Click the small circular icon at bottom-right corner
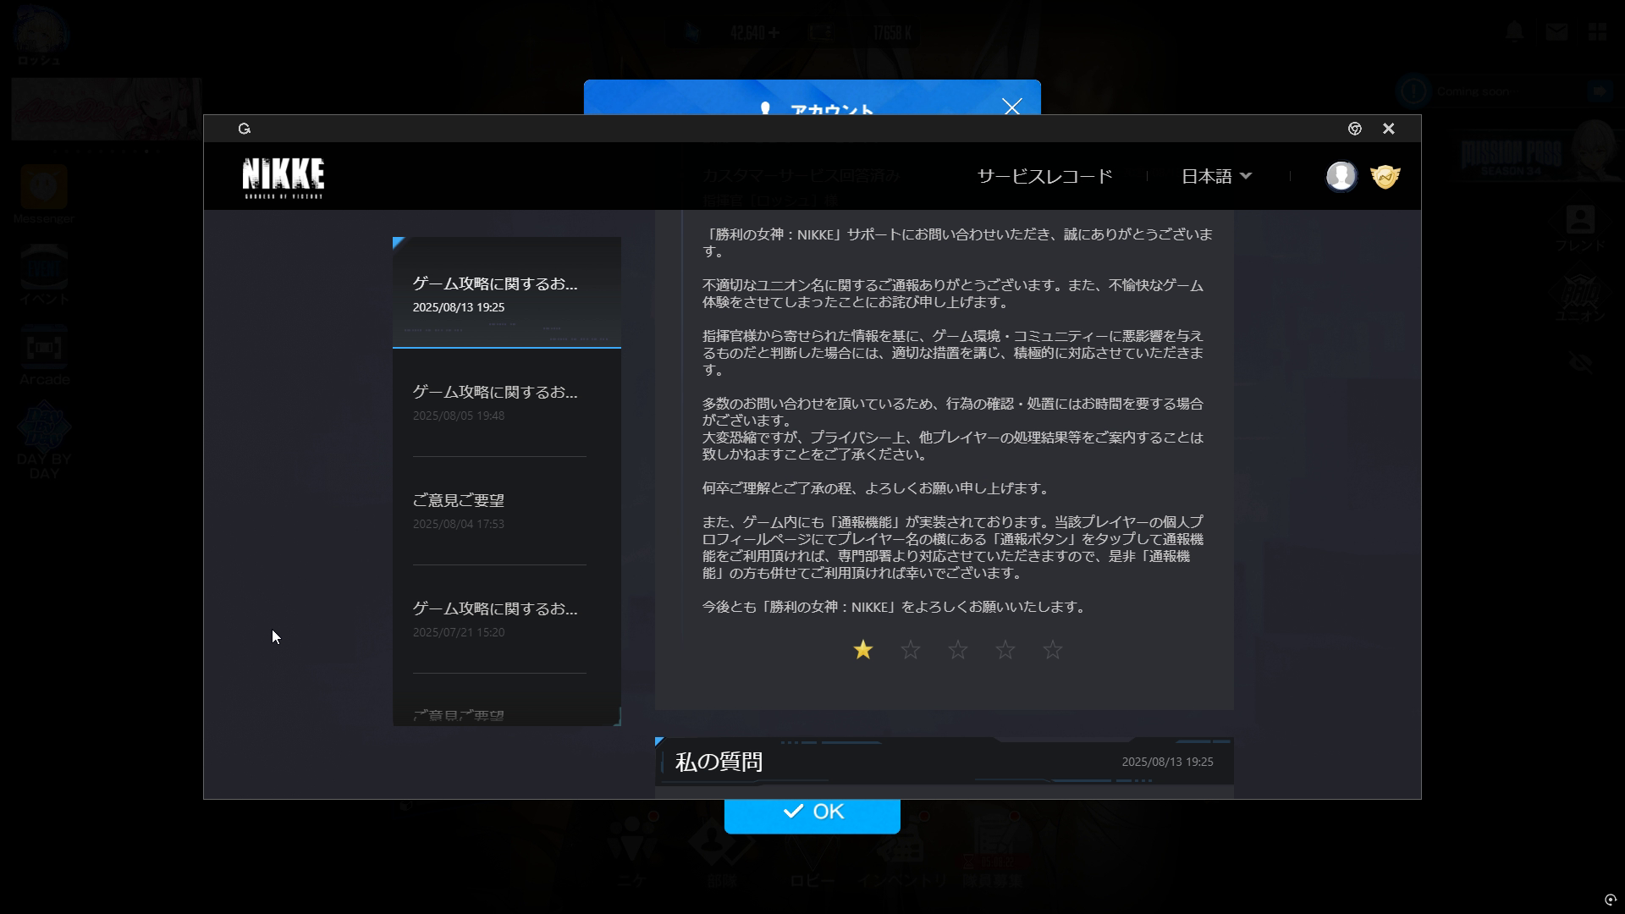 pyautogui.click(x=1610, y=900)
